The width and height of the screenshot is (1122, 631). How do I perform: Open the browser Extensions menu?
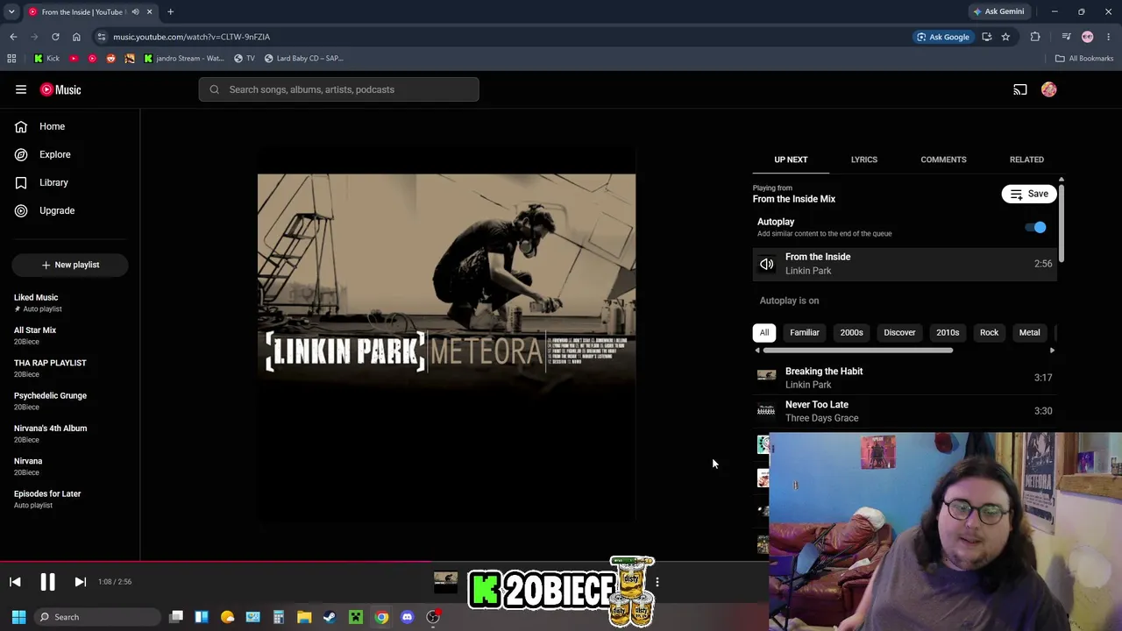tap(1035, 37)
